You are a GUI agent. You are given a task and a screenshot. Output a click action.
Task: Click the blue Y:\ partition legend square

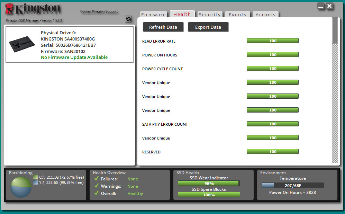pyautogui.click(x=35, y=182)
